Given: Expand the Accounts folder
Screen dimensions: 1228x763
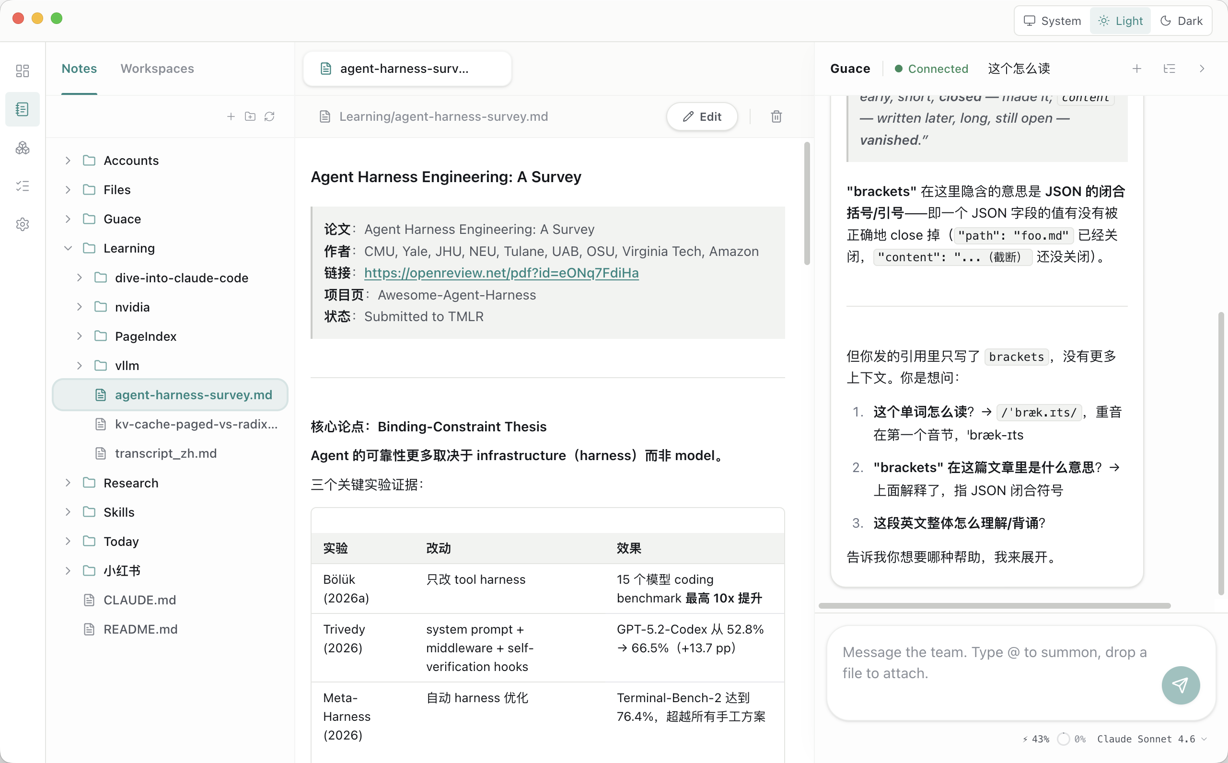Looking at the screenshot, I should tap(68, 161).
